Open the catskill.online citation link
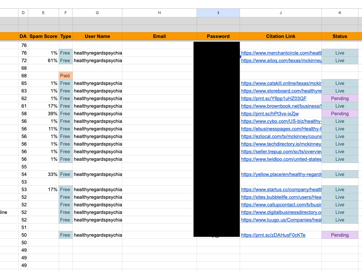 (281, 83)
